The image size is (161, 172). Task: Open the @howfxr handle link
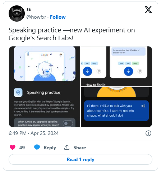tap(36, 17)
